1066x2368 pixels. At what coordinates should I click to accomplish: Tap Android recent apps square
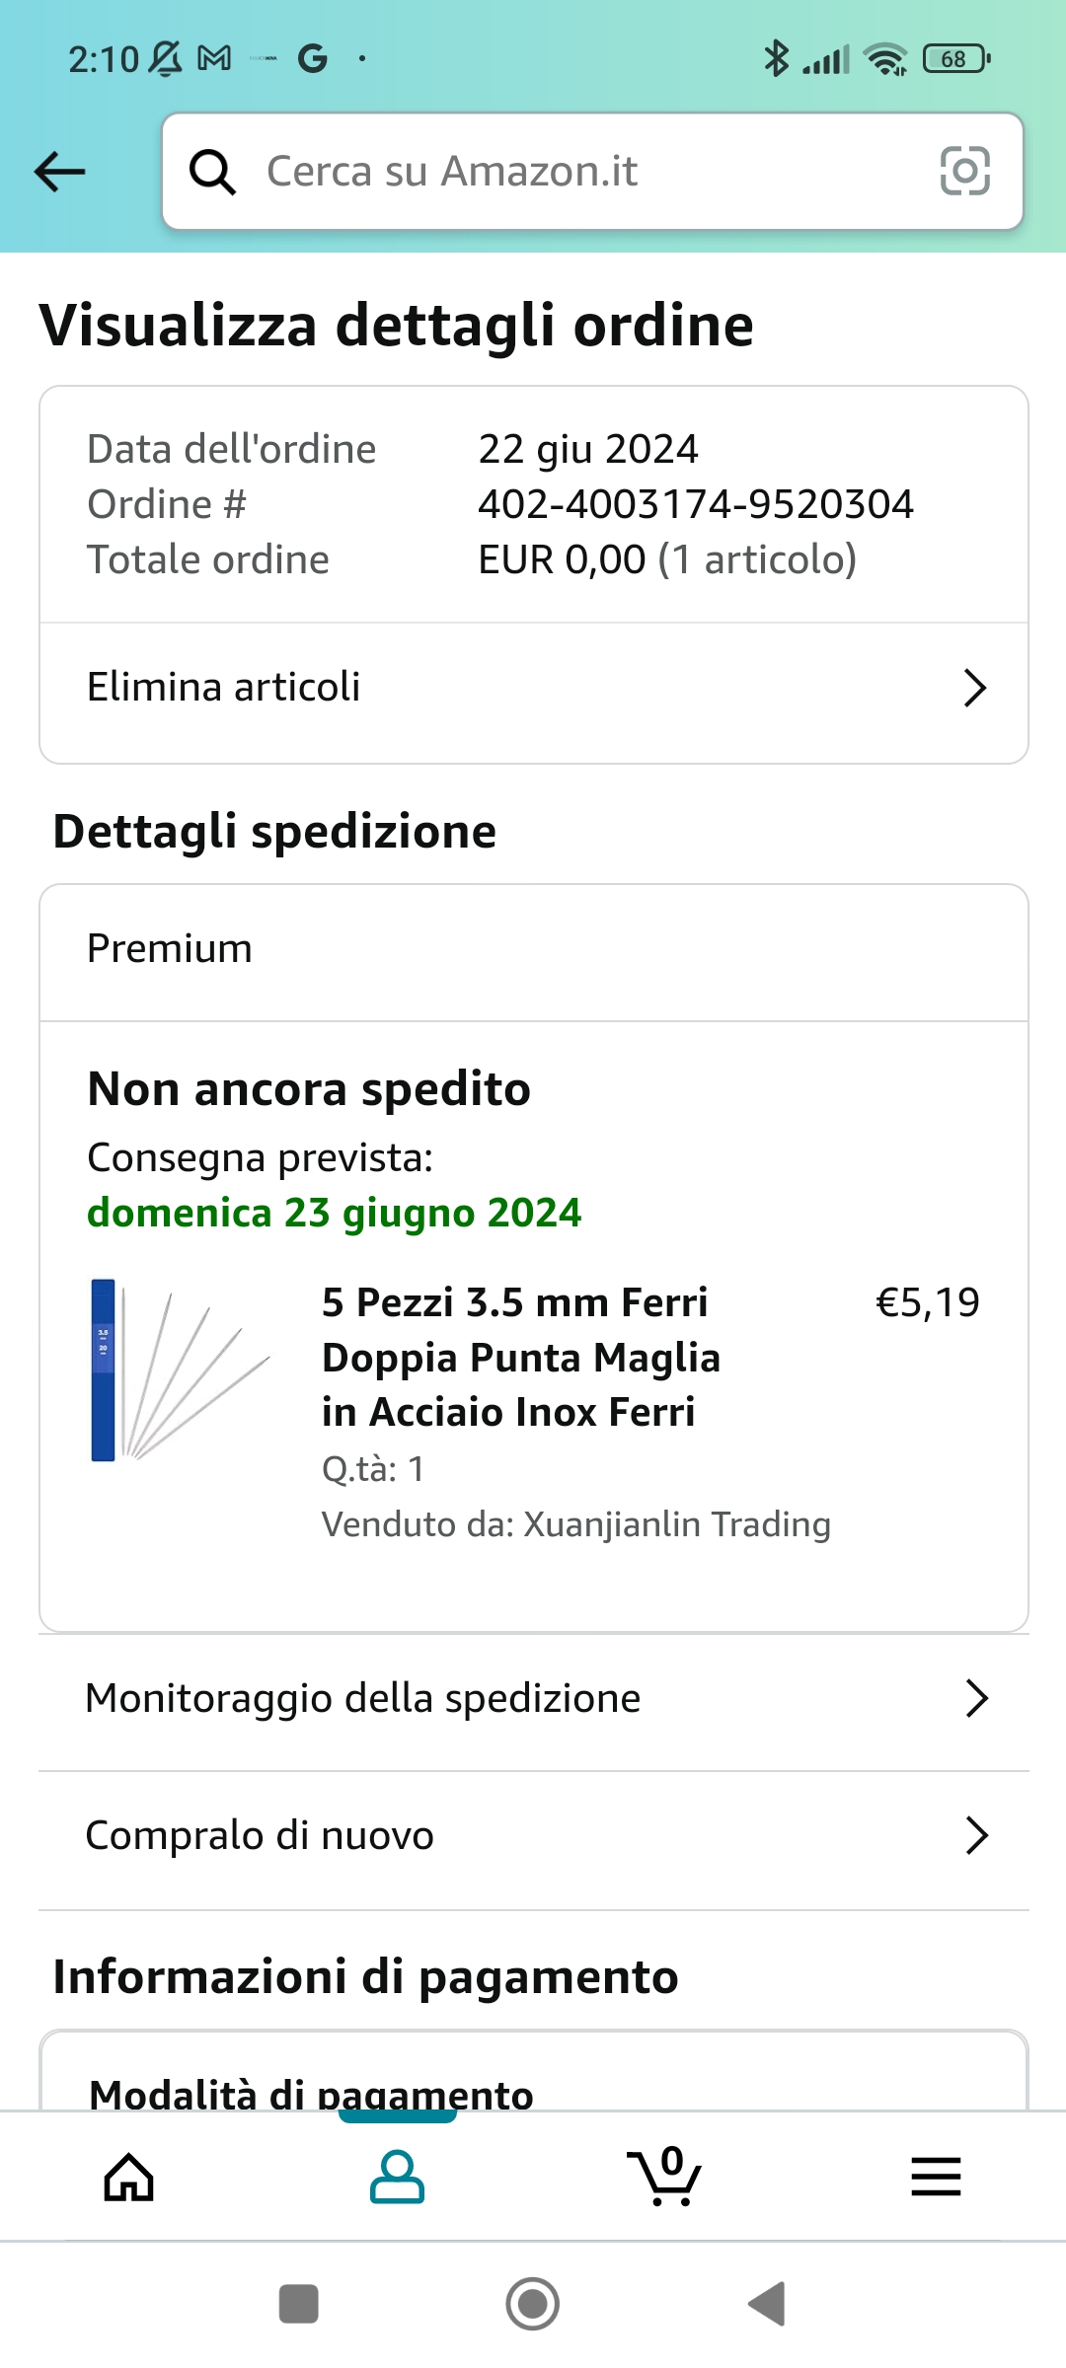pos(298,2304)
